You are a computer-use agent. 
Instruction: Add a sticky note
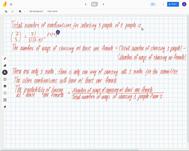(x=5, y=79)
